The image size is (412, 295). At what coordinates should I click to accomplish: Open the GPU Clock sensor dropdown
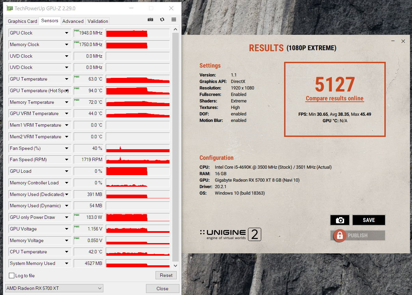click(67, 33)
